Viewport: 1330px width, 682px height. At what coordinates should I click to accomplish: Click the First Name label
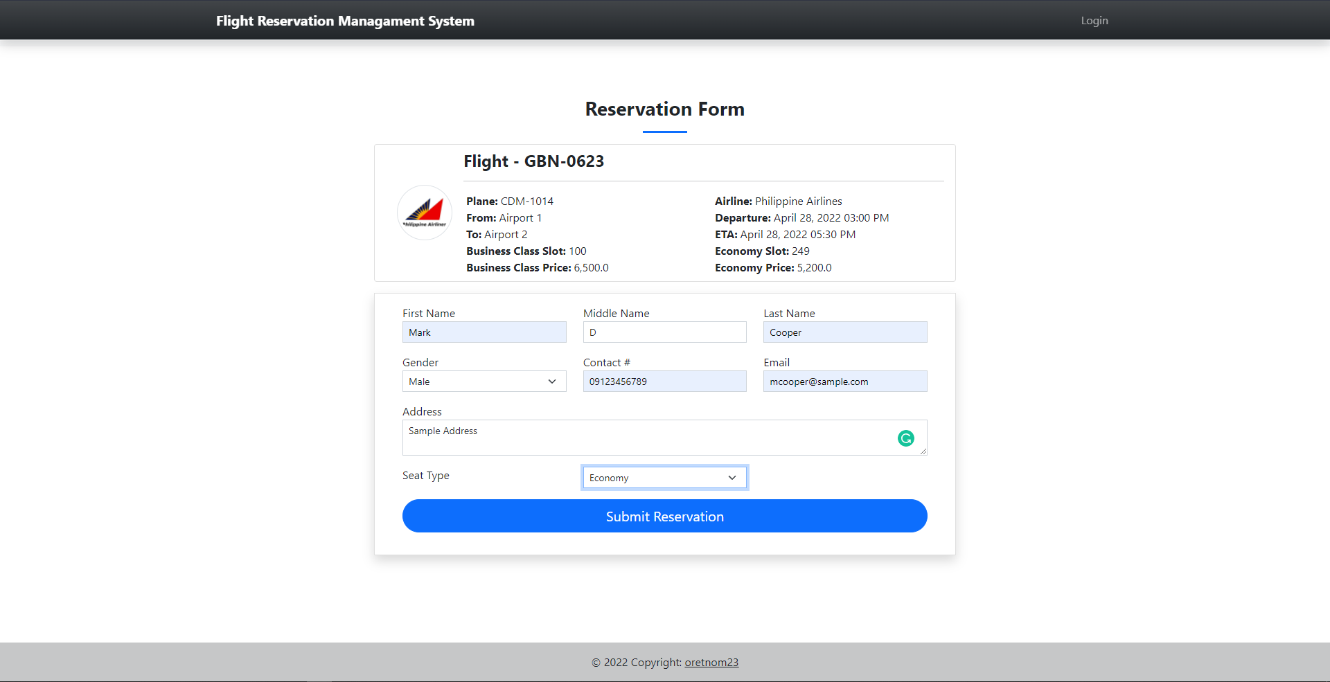(429, 314)
